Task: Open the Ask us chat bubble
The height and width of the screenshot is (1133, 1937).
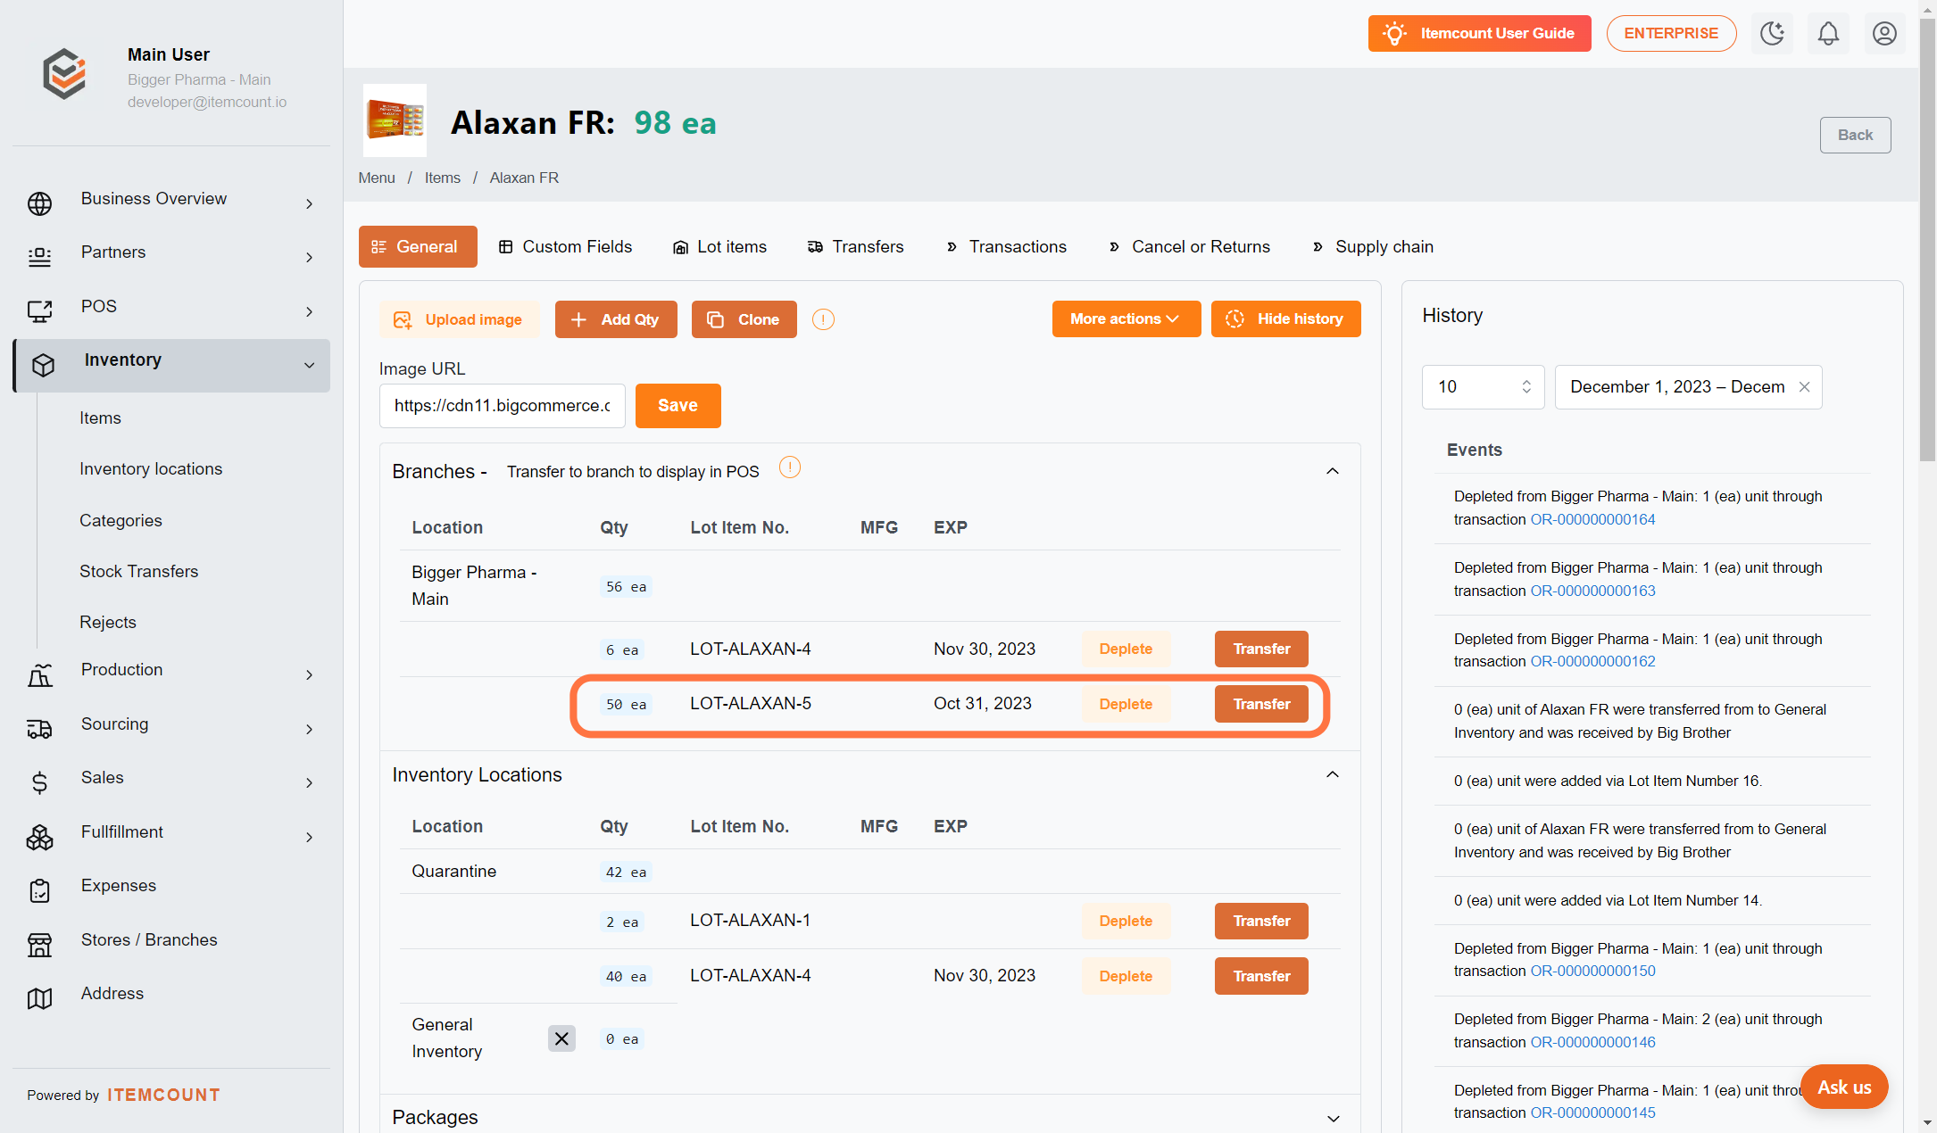Action: click(x=1844, y=1088)
